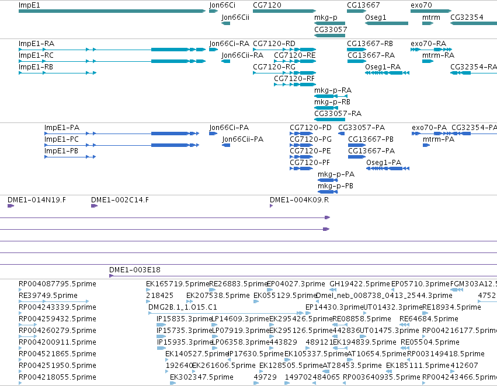Click the CG32354 gene label
The height and width of the screenshot is (386, 497).
(x=467, y=17)
